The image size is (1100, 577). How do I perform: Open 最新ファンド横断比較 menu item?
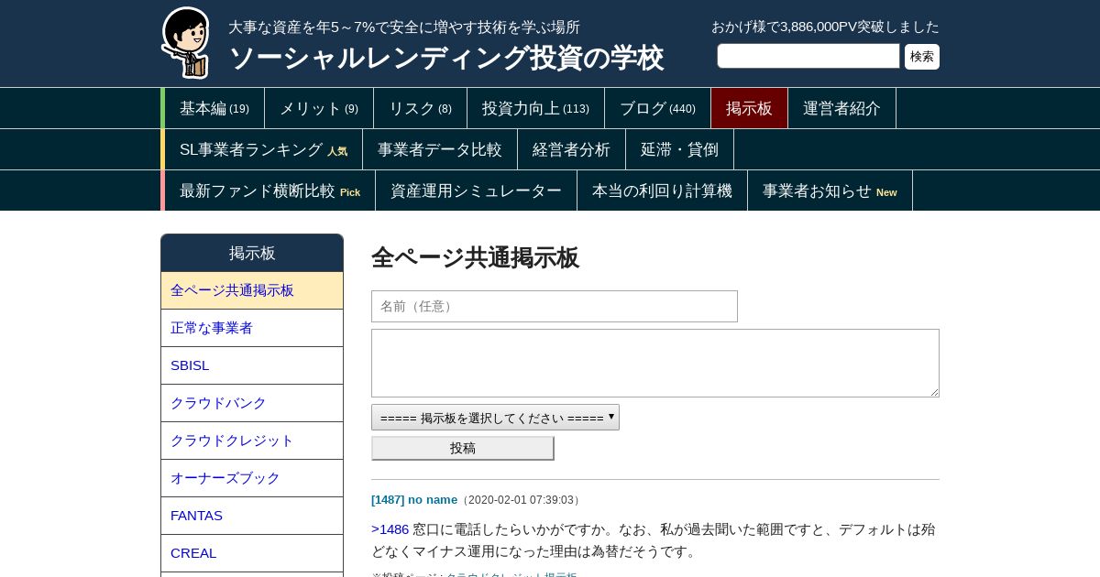(269, 191)
